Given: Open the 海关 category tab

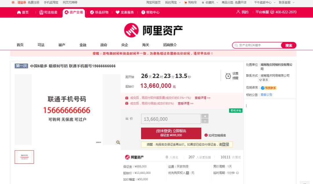Looking at the screenshot, I should [x=146, y=45].
